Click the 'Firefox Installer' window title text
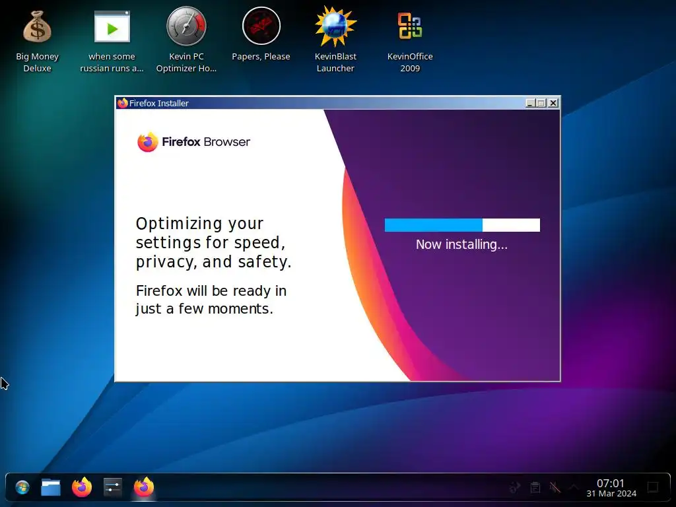This screenshot has width=676, height=507. (159, 103)
